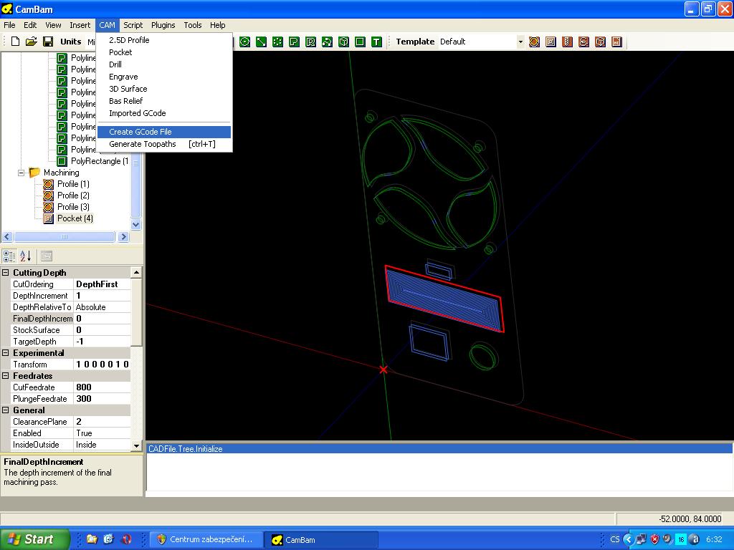This screenshot has height=550, width=734.
Task: Open the Template dropdown list
Action: click(x=520, y=42)
